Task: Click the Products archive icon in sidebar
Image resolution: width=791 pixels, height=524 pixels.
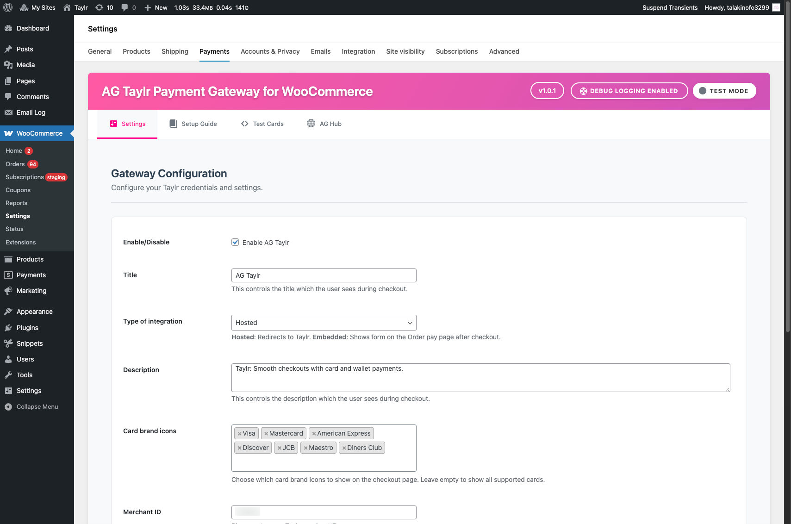Action: pyautogui.click(x=8, y=259)
